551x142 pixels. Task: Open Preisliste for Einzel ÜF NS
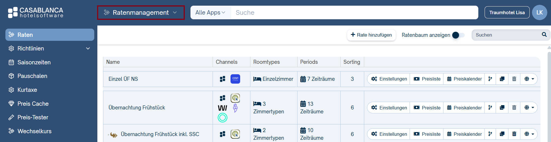[x=427, y=79]
